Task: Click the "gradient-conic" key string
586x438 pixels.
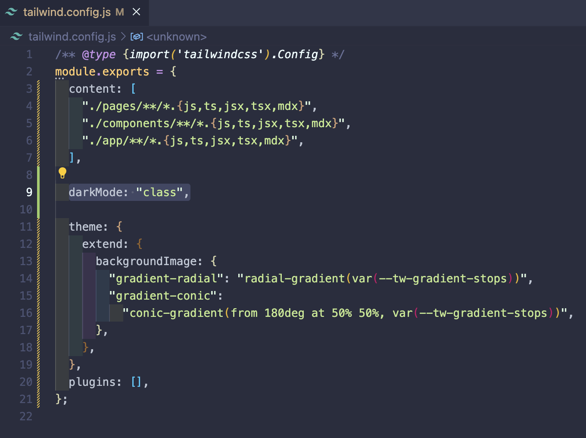Action: pos(163,296)
